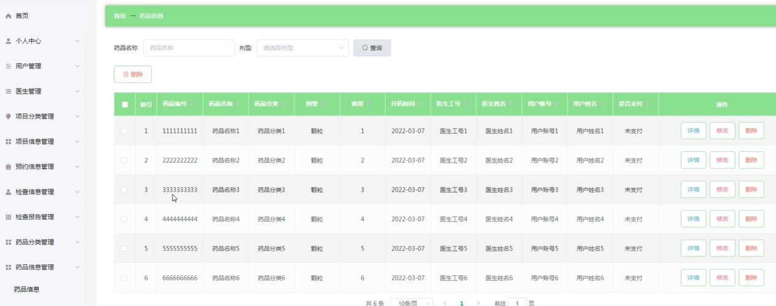Expand 预约信息管理 menu chevron
The width and height of the screenshot is (776, 306).
pos(77,167)
